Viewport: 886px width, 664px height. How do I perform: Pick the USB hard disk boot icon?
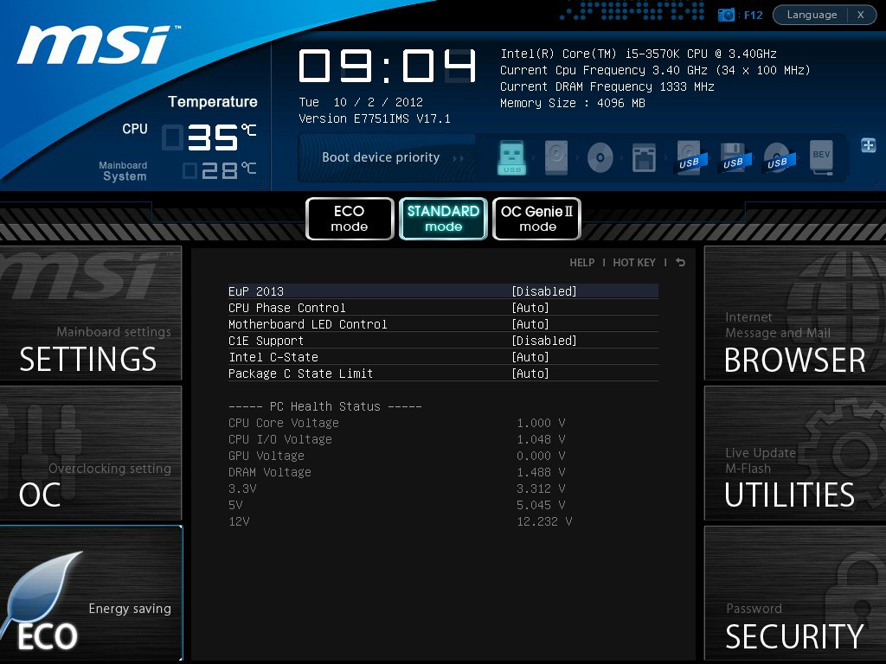(690, 157)
